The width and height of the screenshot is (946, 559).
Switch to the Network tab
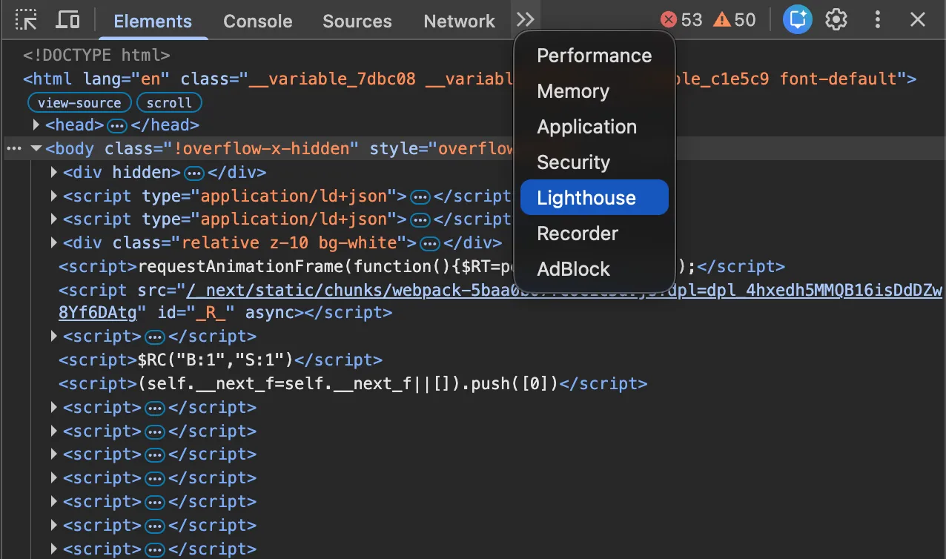(459, 21)
